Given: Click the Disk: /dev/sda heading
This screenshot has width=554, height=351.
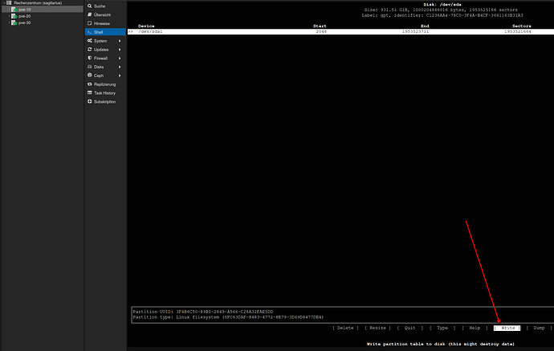Looking at the screenshot, I should pyautogui.click(x=442, y=5).
